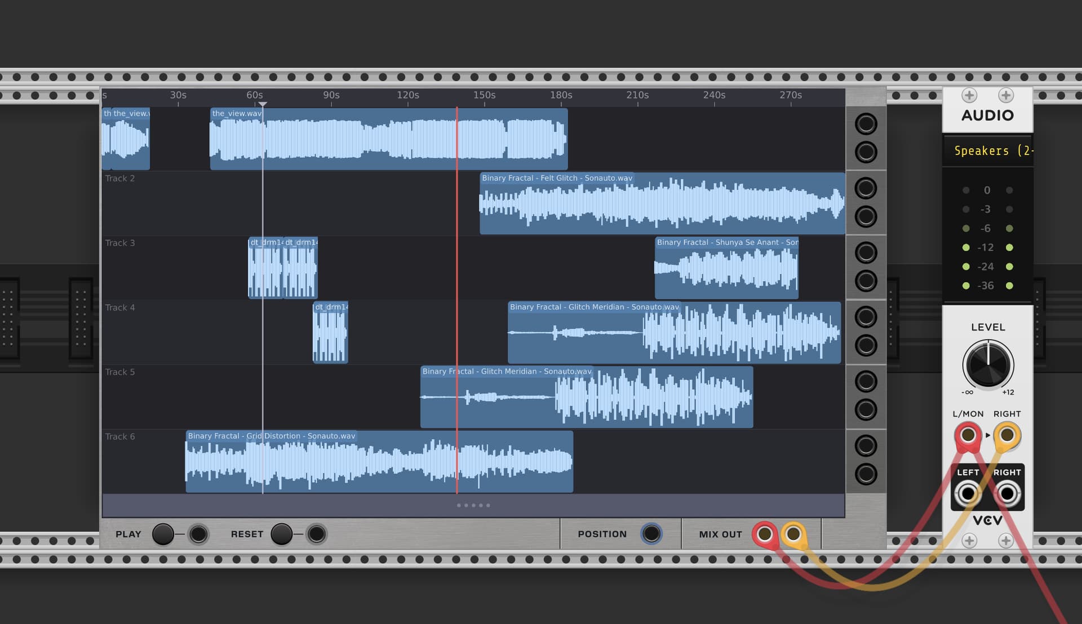
Task: Click the Track 2 upper output jack
Action: 866,189
